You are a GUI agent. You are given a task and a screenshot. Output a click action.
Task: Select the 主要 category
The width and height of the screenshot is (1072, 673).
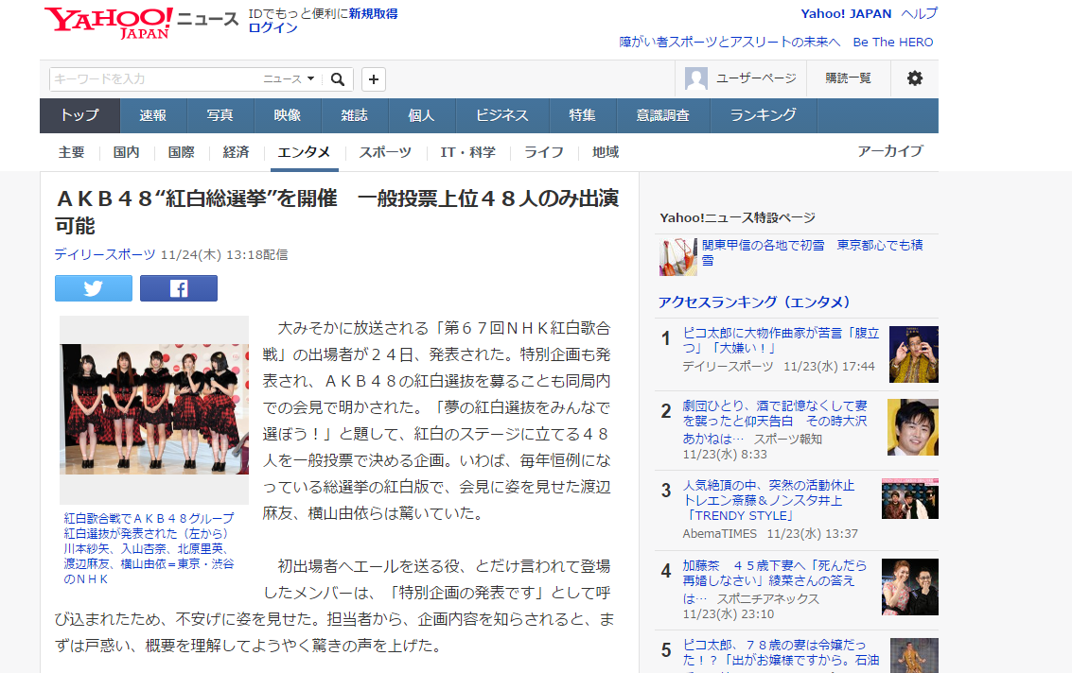(x=71, y=152)
